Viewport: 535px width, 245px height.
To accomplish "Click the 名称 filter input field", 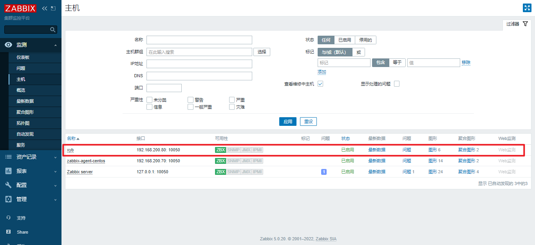I will click(199, 40).
